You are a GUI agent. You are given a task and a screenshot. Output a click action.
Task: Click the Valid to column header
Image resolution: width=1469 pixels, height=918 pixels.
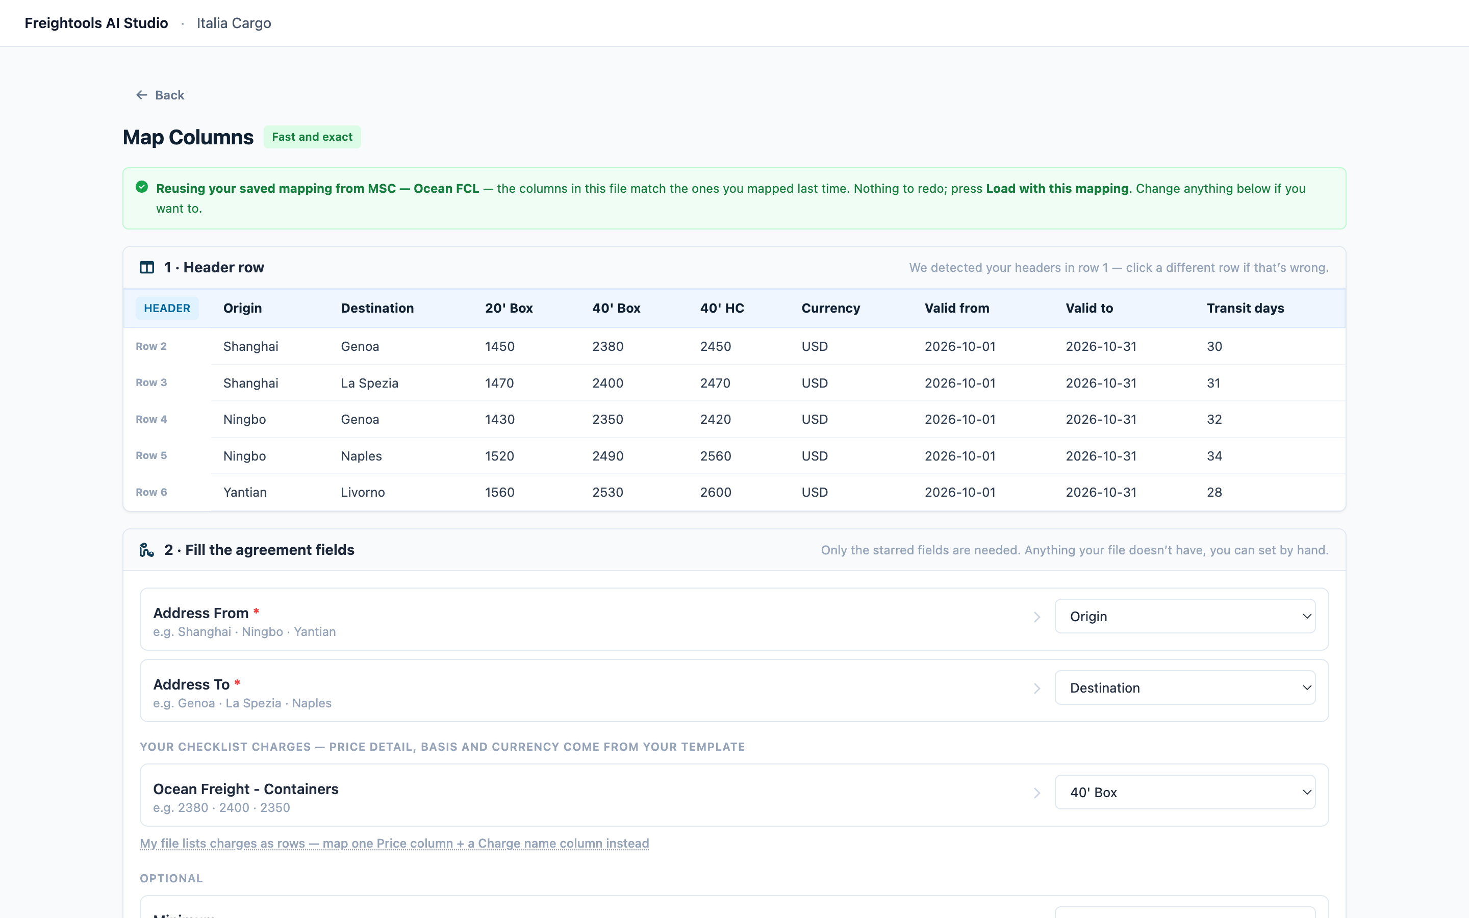1089,309
